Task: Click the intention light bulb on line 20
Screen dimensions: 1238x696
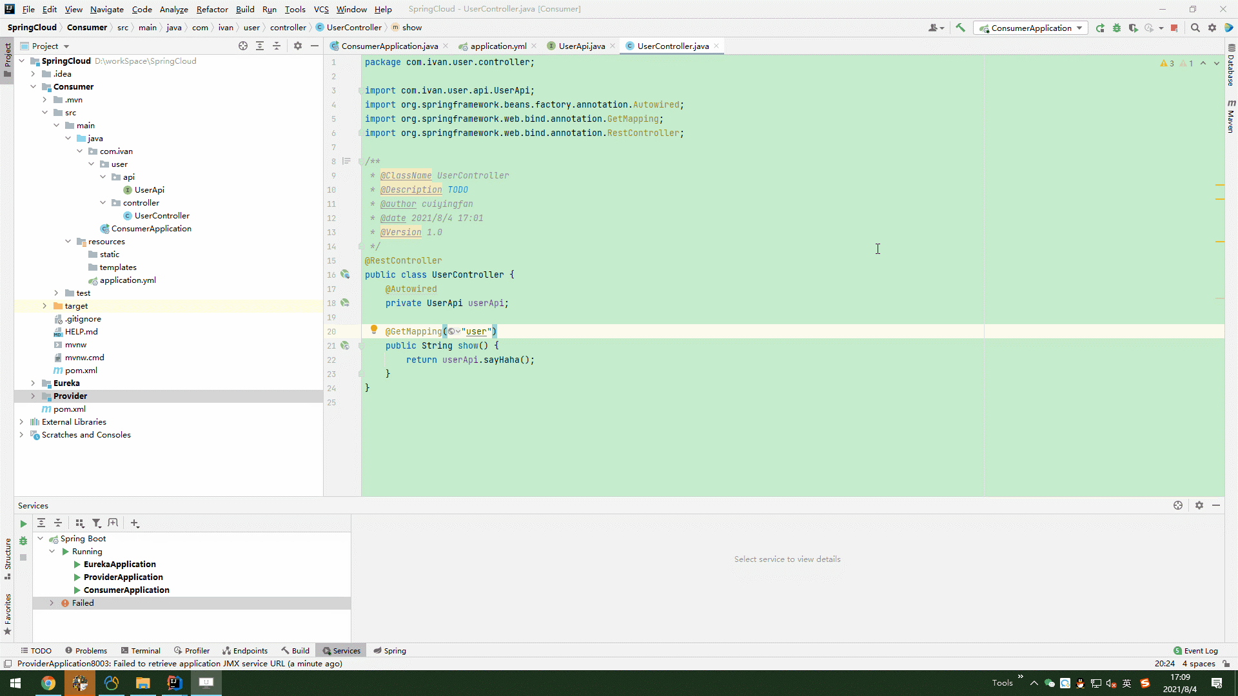Action: (x=373, y=330)
